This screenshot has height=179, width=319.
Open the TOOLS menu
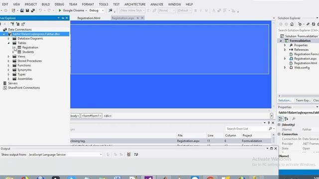[x=104, y=4]
